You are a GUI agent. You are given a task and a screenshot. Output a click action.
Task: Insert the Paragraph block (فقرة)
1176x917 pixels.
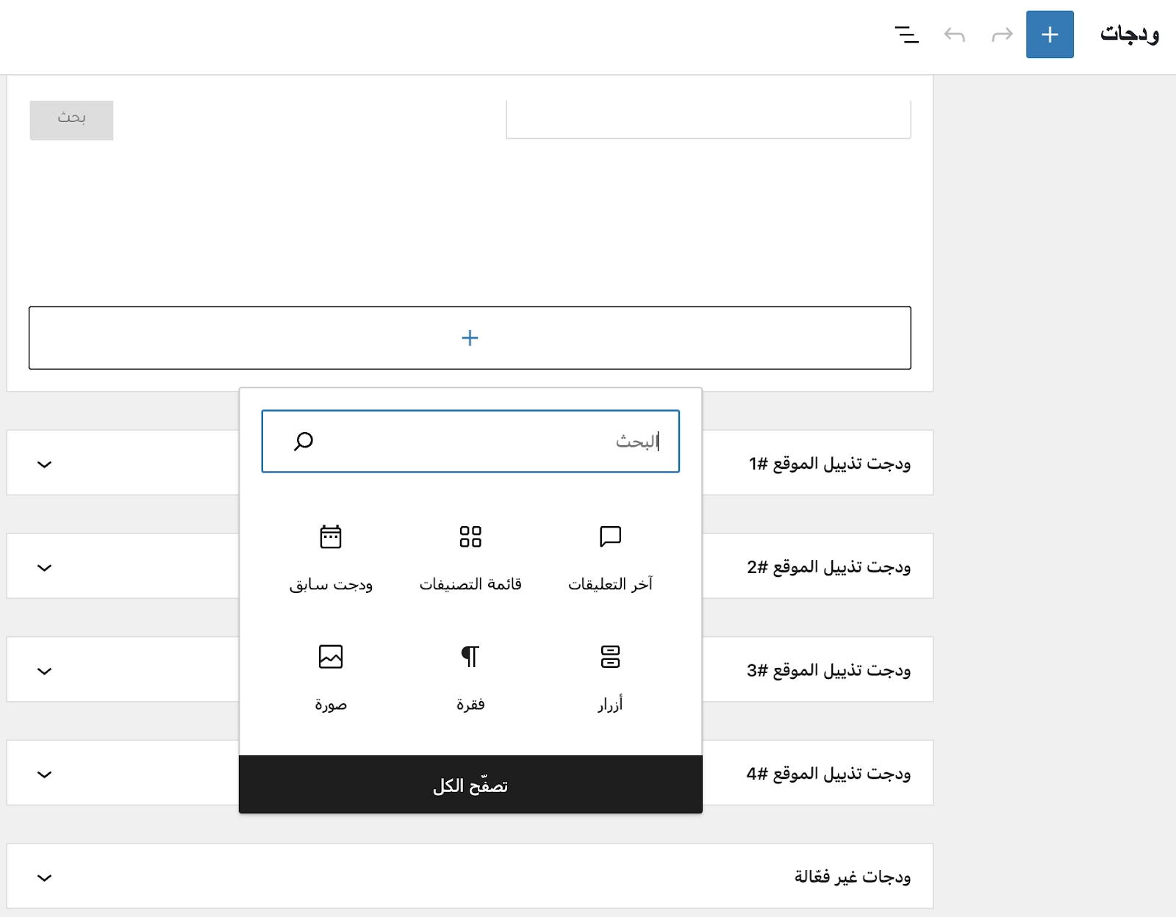[x=470, y=677]
